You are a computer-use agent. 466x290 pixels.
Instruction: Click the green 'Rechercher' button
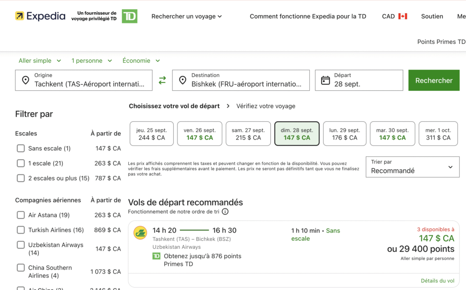434,80
